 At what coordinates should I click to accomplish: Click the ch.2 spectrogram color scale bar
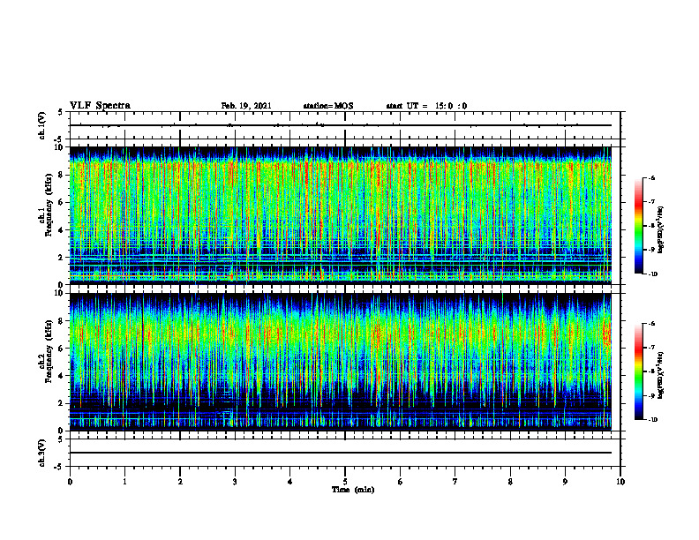point(638,371)
